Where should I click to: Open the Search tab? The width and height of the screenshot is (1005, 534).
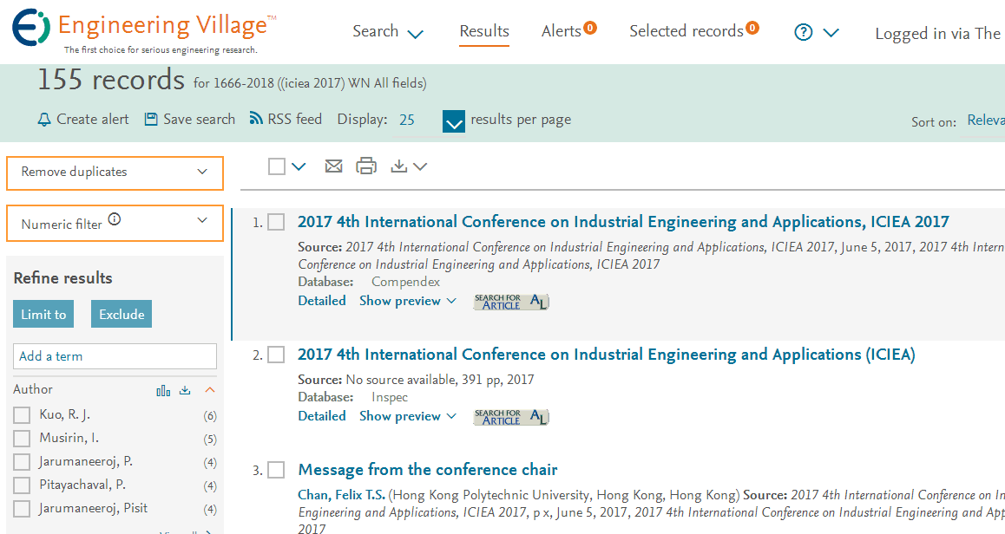coord(376,31)
